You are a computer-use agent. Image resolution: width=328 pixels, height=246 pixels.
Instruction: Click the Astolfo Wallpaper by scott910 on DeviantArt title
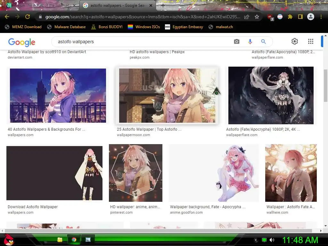point(47,52)
